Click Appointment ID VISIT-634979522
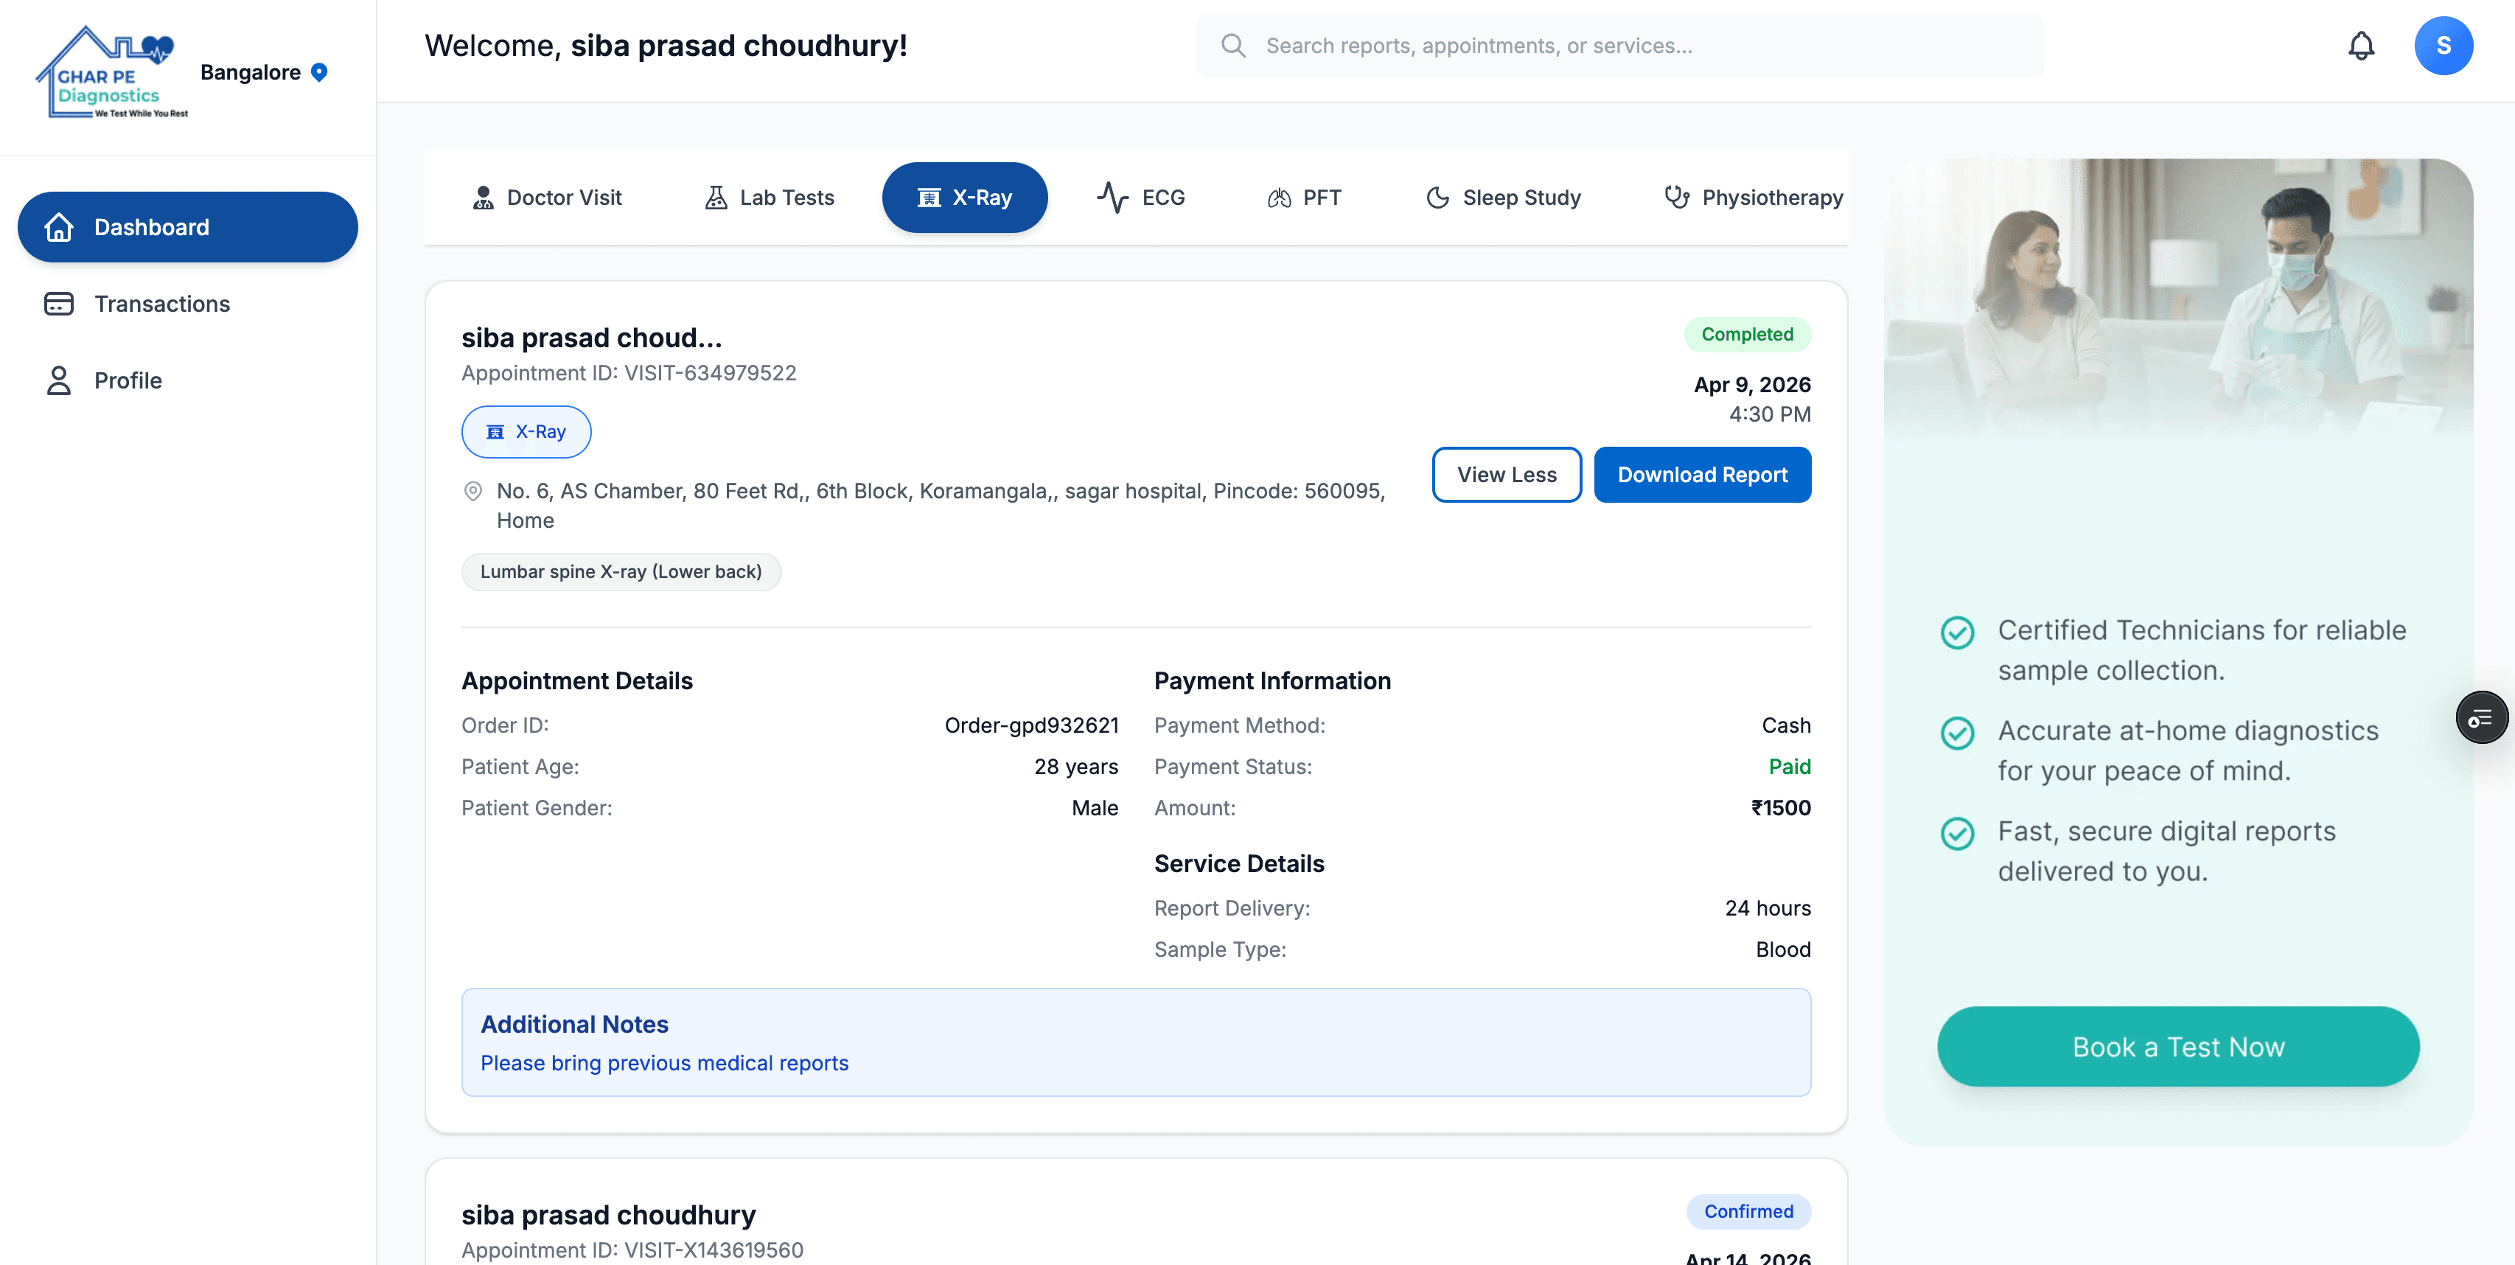The width and height of the screenshot is (2515, 1265). pos(629,374)
